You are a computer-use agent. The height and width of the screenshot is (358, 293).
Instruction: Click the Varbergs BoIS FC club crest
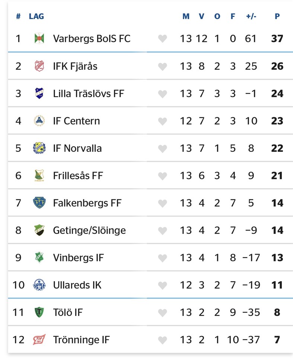tap(39, 38)
